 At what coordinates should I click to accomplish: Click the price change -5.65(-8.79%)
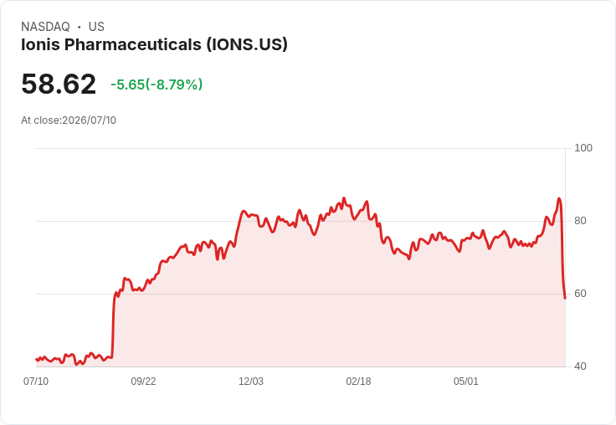(x=157, y=84)
